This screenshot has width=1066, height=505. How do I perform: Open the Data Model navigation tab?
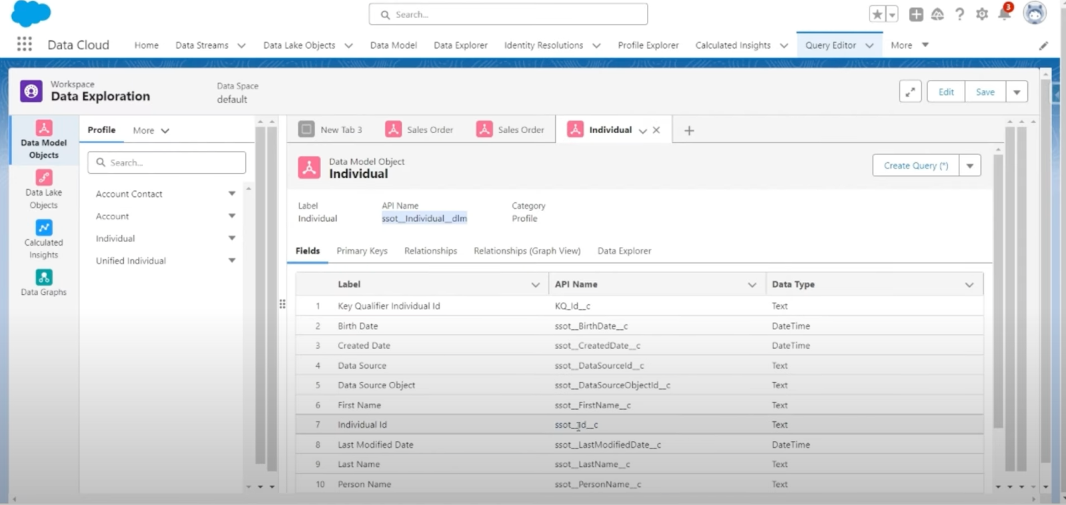pos(394,45)
